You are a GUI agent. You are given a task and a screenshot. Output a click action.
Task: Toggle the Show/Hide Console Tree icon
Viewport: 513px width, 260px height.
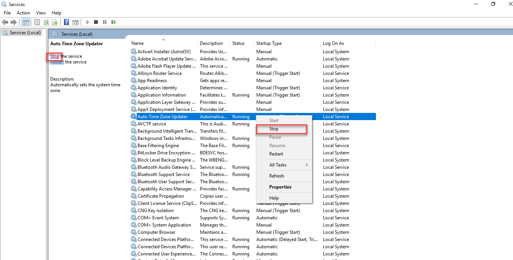click(26, 22)
